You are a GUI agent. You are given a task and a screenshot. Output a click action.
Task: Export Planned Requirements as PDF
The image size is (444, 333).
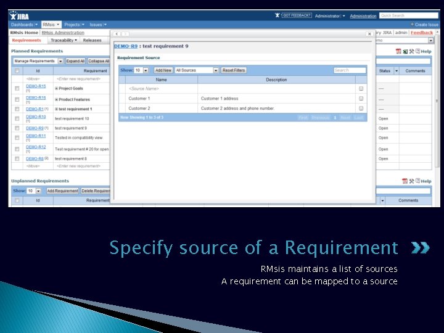click(398, 51)
